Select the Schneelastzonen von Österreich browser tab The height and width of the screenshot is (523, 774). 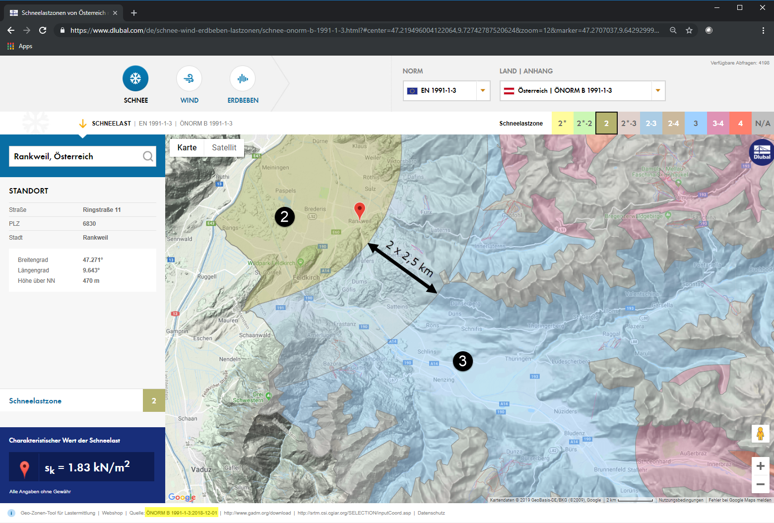[64, 13]
